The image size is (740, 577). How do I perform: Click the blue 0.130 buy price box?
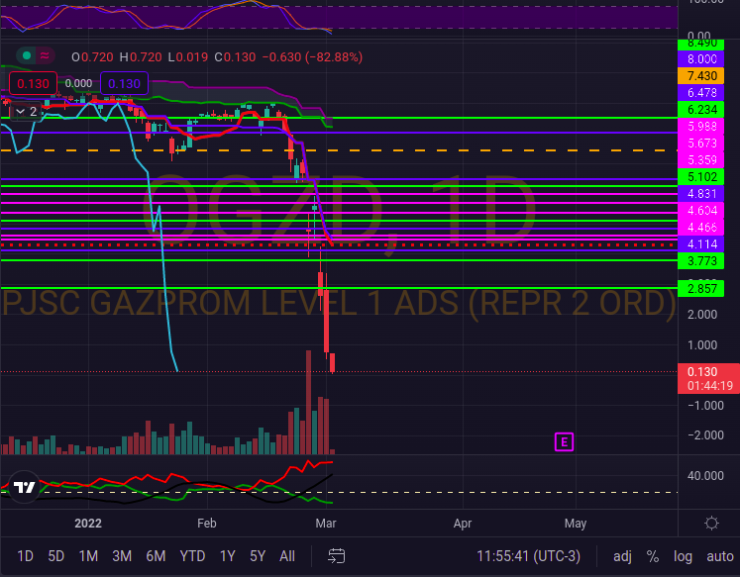click(124, 84)
